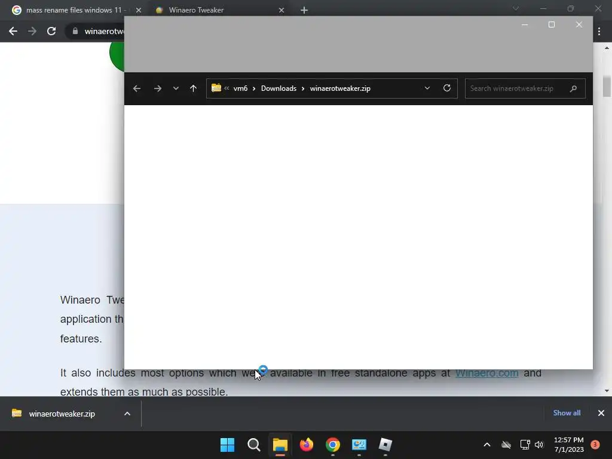Open File Explorer from taskbar
Image resolution: width=612 pixels, height=459 pixels.
(280, 445)
